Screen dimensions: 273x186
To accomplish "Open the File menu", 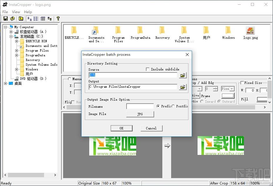I will pyautogui.click(x=5, y=12).
